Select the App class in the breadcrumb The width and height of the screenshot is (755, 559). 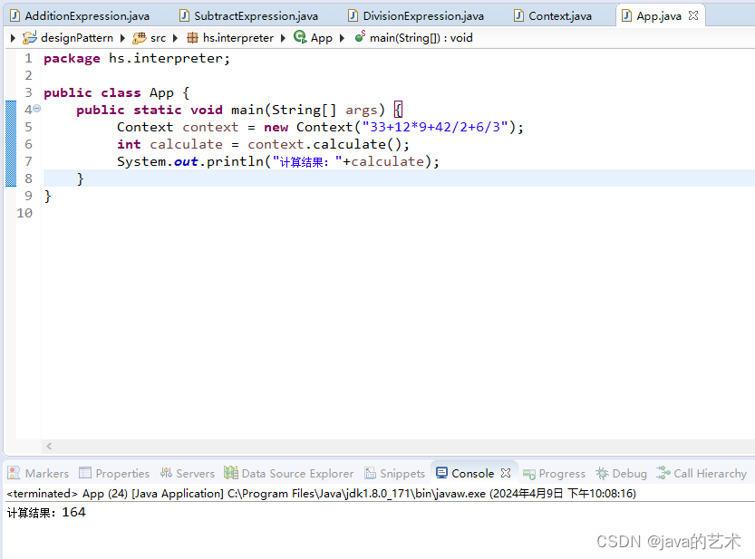pos(321,37)
